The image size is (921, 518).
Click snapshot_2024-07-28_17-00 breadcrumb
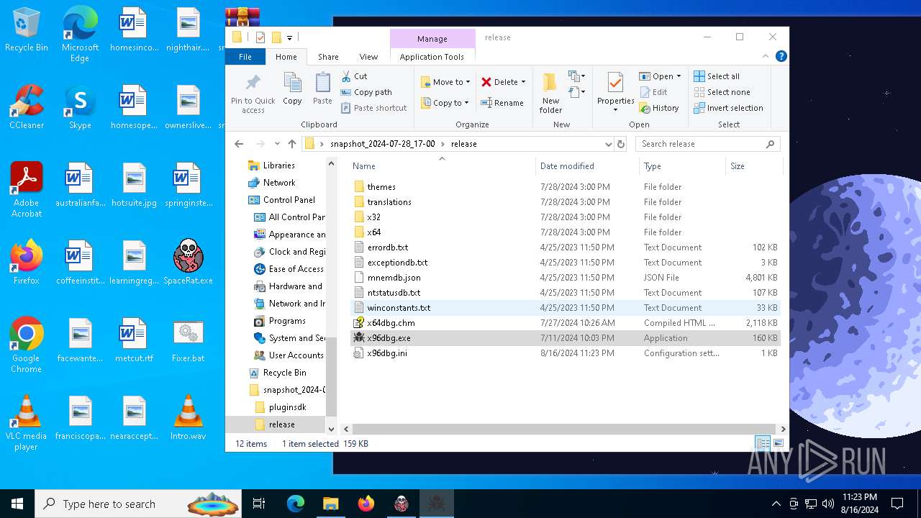(x=383, y=144)
